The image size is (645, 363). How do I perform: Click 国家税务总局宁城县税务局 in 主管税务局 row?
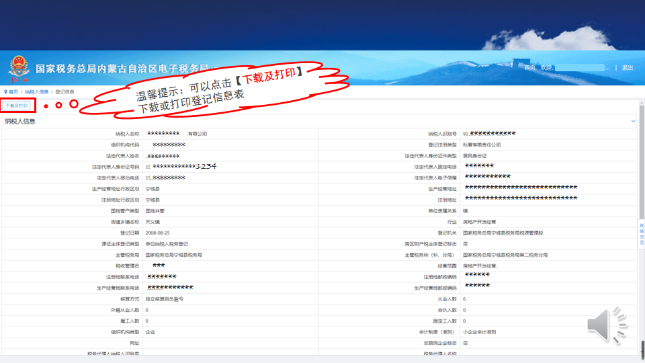coord(173,255)
